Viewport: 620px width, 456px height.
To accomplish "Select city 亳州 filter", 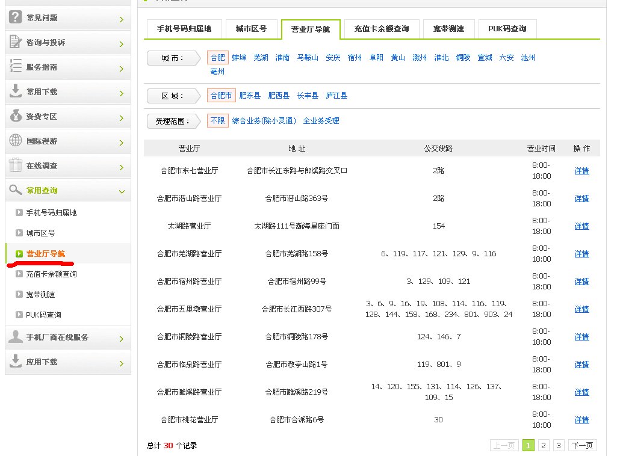I will pyautogui.click(x=217, y=72).
